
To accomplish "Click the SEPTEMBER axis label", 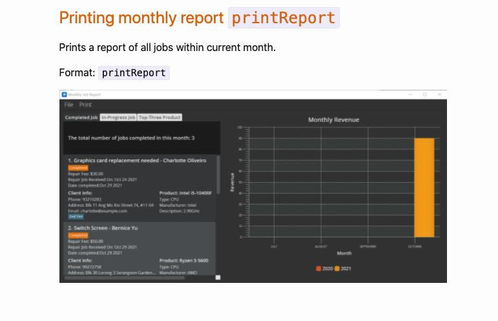I will [368, 246].
